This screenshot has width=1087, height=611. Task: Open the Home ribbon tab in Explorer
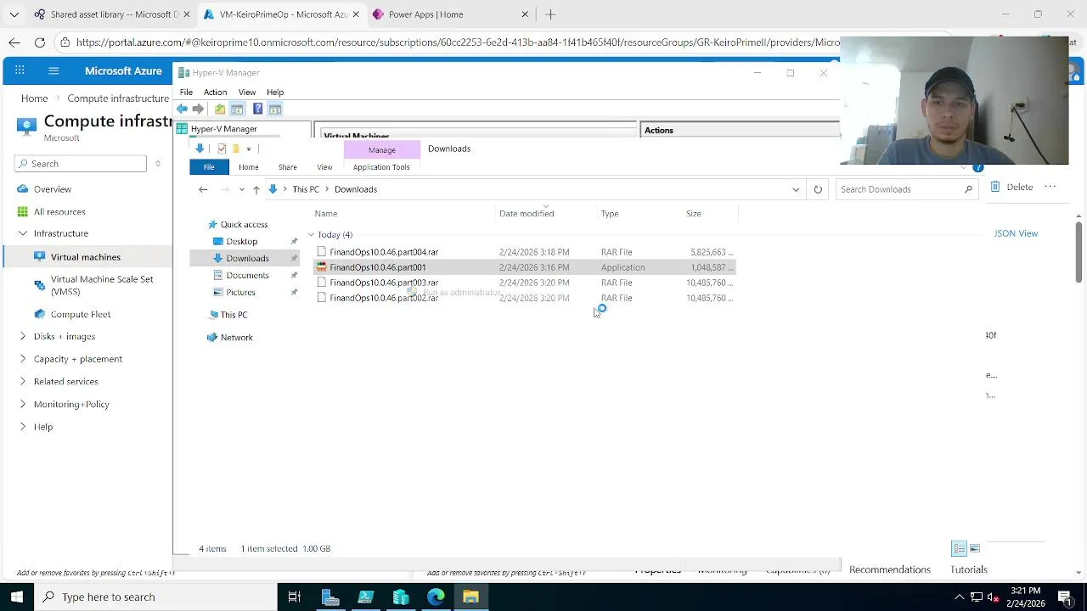pos(248,167)
